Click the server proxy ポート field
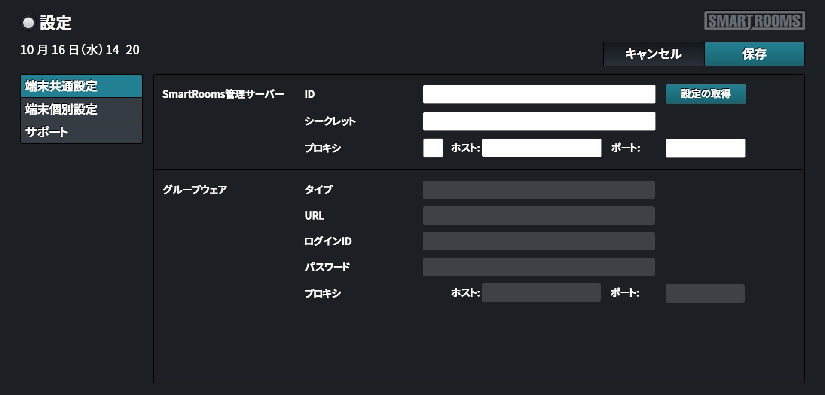 (705, 148)
